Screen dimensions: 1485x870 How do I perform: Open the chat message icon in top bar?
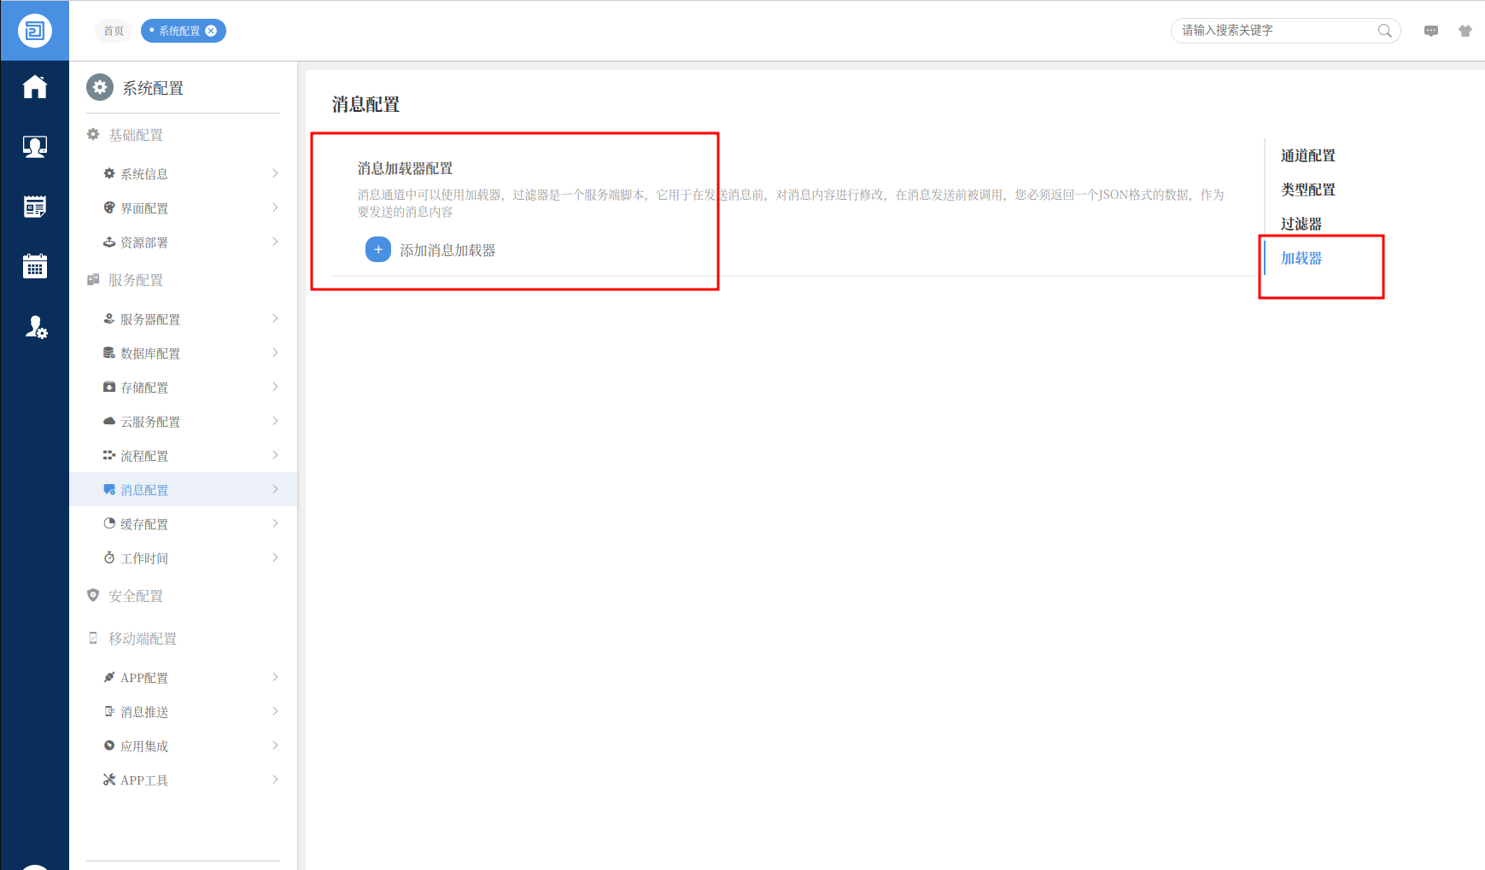tap(1431, 31)
